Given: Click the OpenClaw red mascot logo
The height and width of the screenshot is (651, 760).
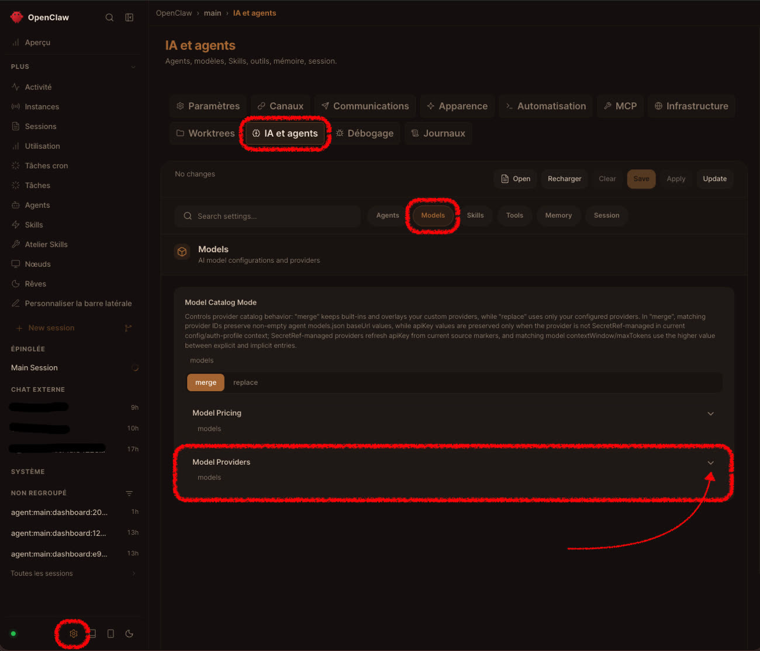Looking at the screenshot, I should (x=16, y=18).
